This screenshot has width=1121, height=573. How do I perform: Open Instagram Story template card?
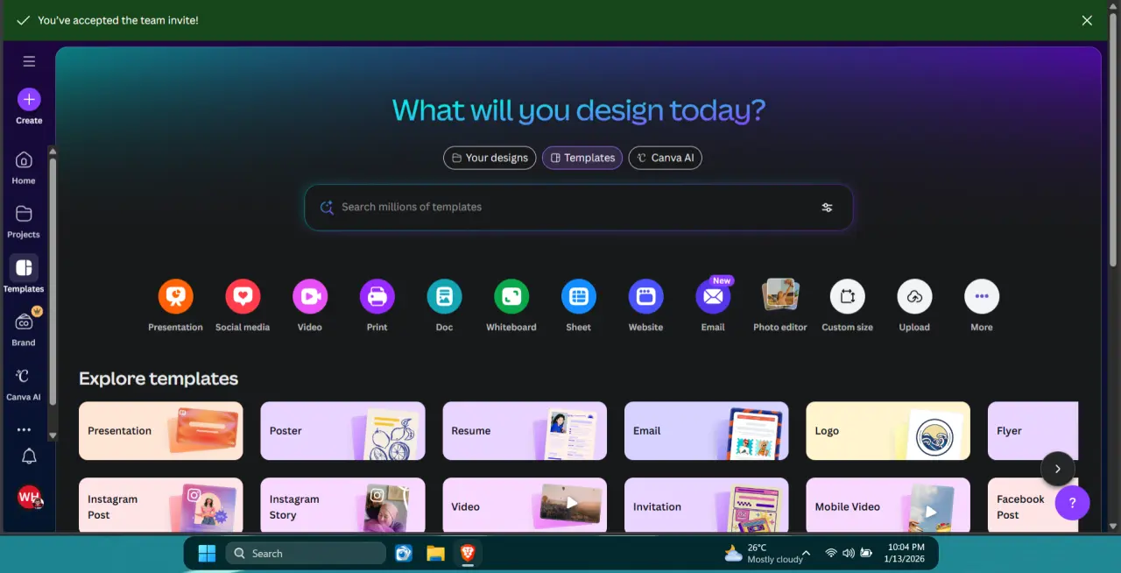[342, 505]
